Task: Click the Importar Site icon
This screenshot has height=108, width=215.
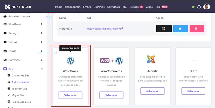Action: (9, 89)
